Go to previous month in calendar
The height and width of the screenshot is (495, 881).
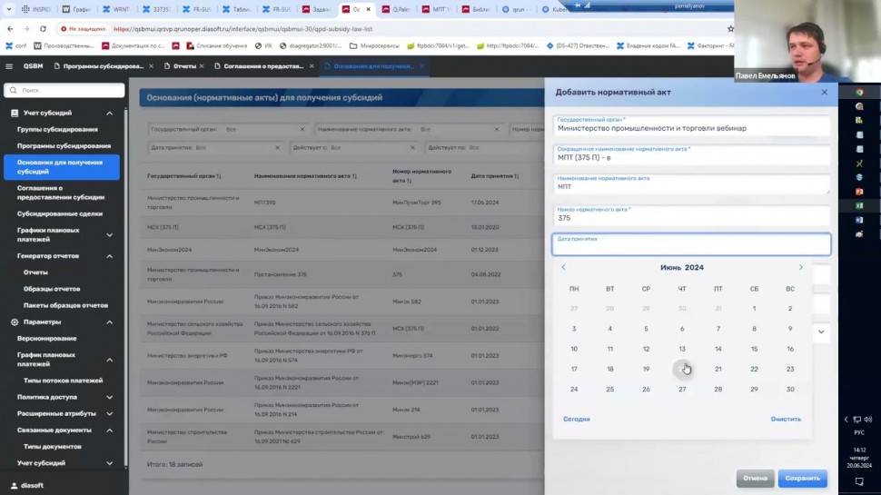click(563, 268)
